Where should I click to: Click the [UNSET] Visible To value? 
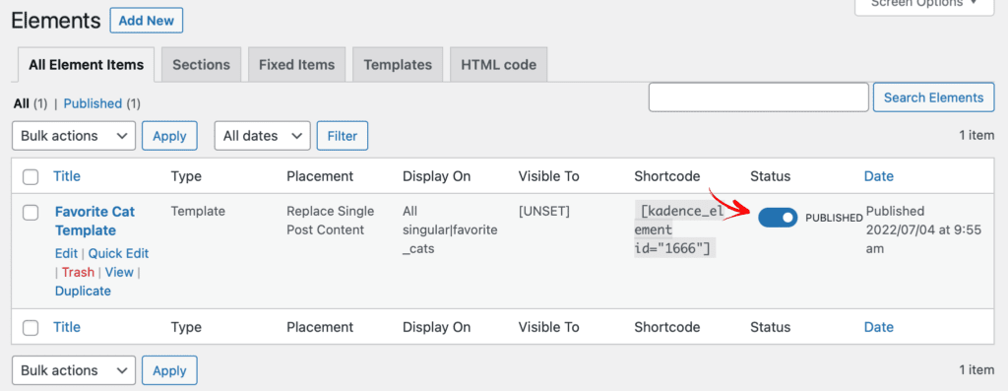tap(544, 211)
